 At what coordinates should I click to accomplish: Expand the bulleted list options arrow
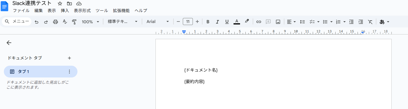(x=331, y=22)
